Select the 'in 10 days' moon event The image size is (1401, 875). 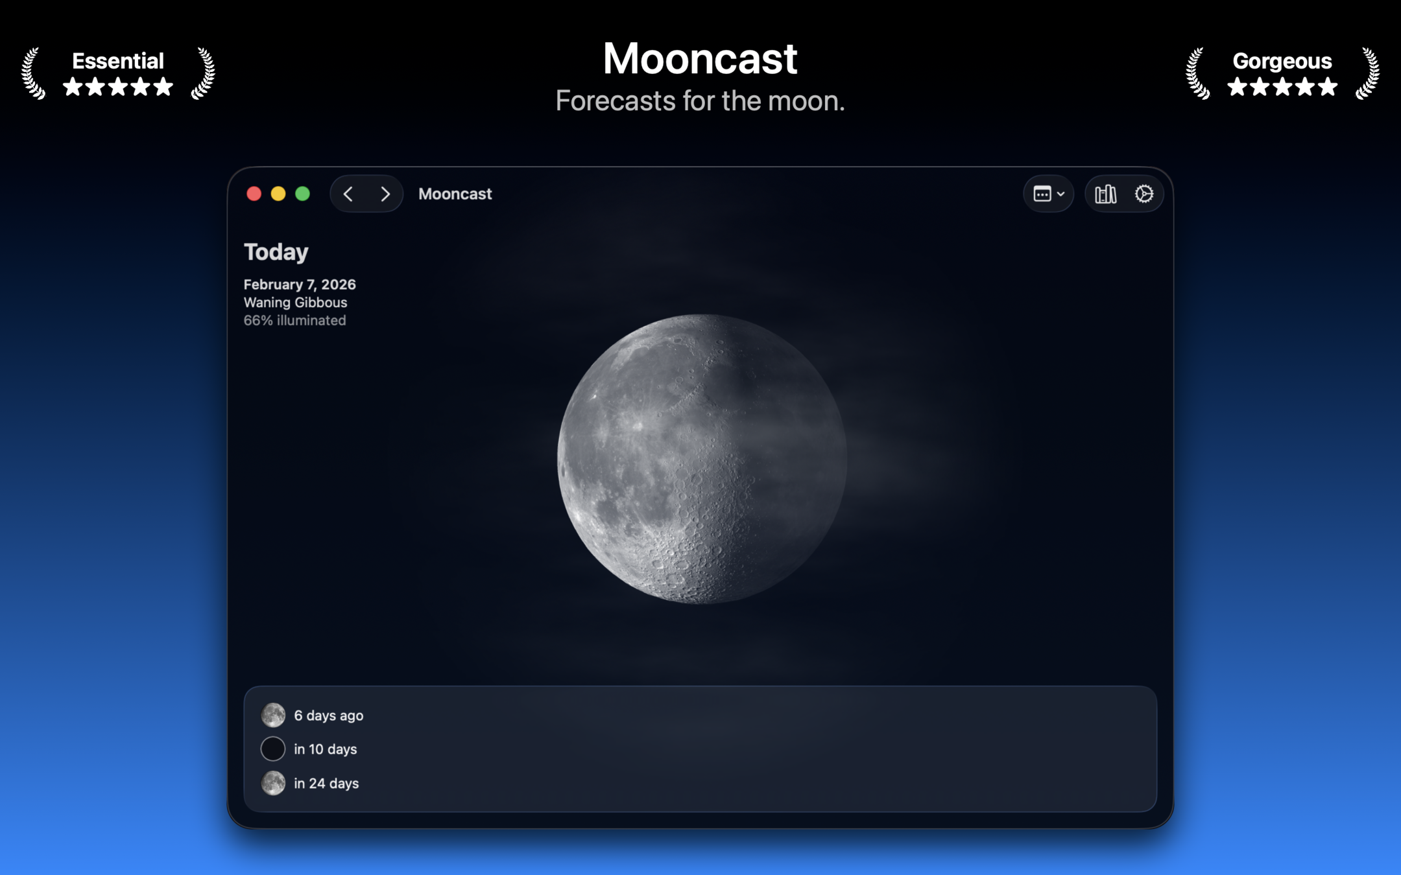pos(325,749)
